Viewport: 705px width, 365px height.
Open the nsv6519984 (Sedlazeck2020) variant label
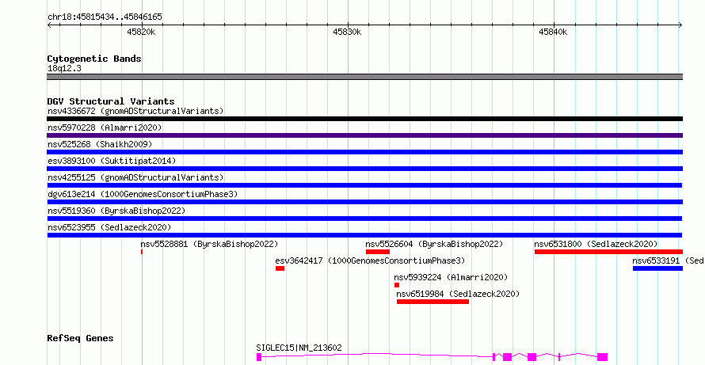[x=458, y=294]
